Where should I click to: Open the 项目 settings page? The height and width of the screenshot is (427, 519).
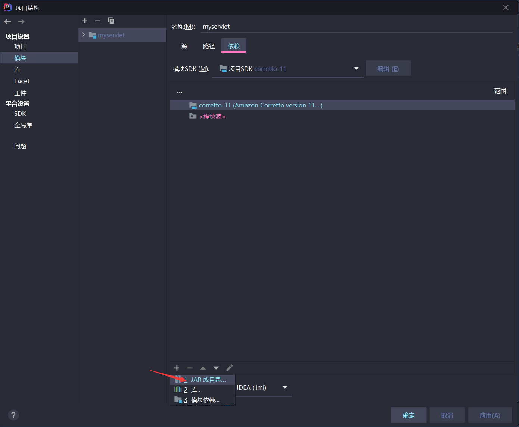(20, 47)
